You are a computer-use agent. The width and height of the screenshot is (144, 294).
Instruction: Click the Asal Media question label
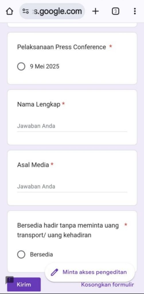[x=33, y=165]
